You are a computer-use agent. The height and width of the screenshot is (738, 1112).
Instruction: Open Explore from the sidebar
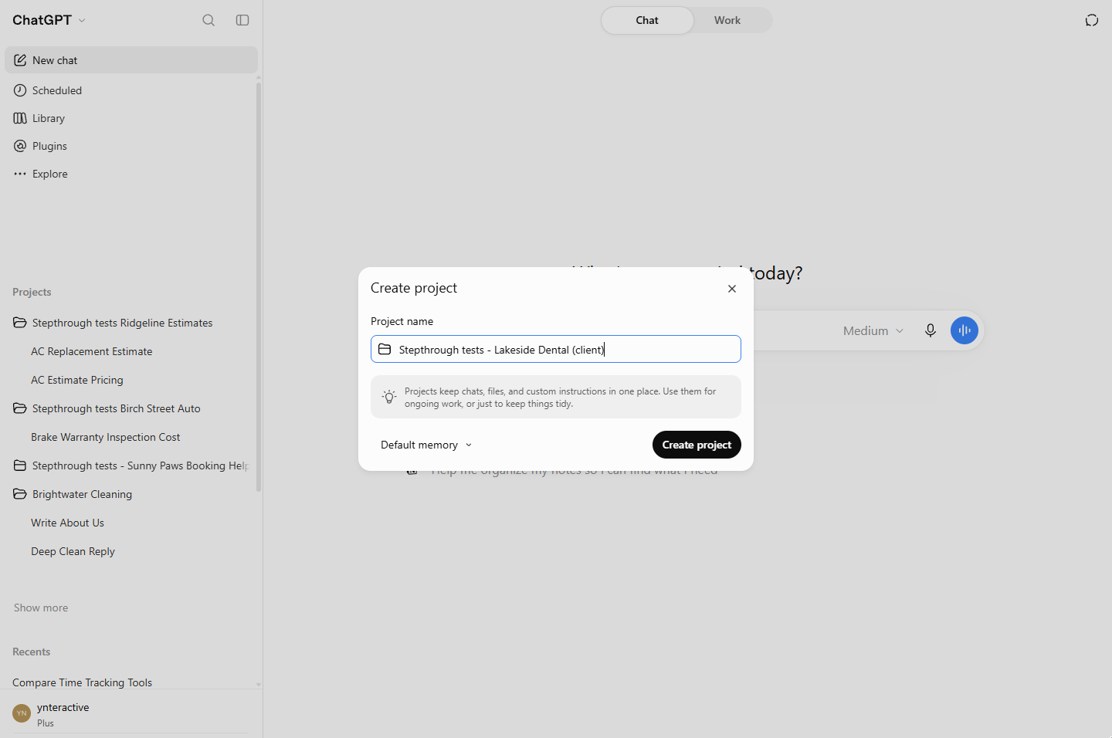[131, 174]
